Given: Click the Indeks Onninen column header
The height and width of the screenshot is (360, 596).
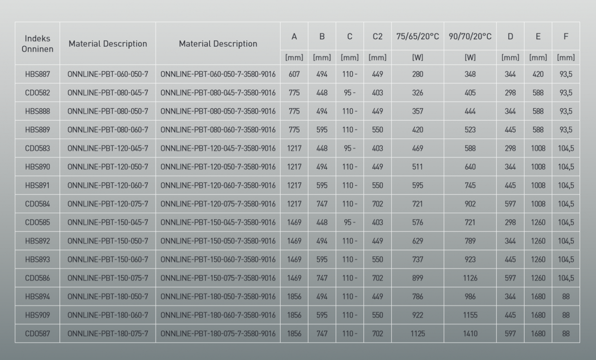Looking at the screenshot, I should pos(38,43).
